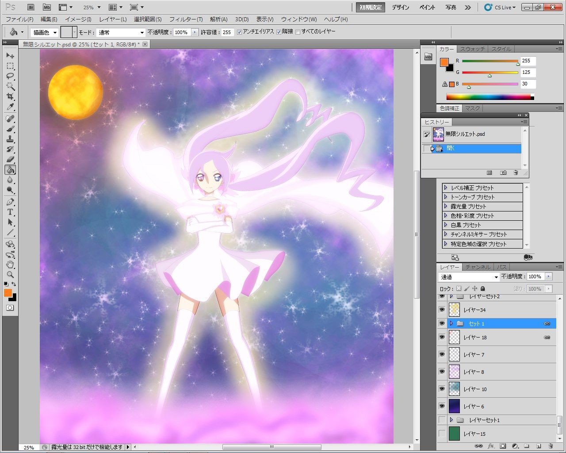
Task: Select the Eraser tool
Action: [10, 159]
